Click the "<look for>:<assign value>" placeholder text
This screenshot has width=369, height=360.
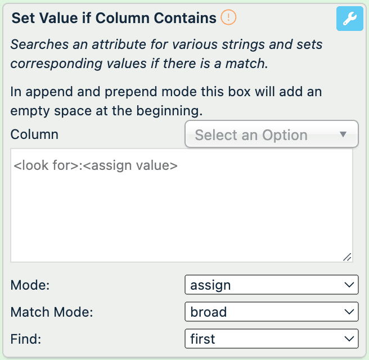[96, 166]
